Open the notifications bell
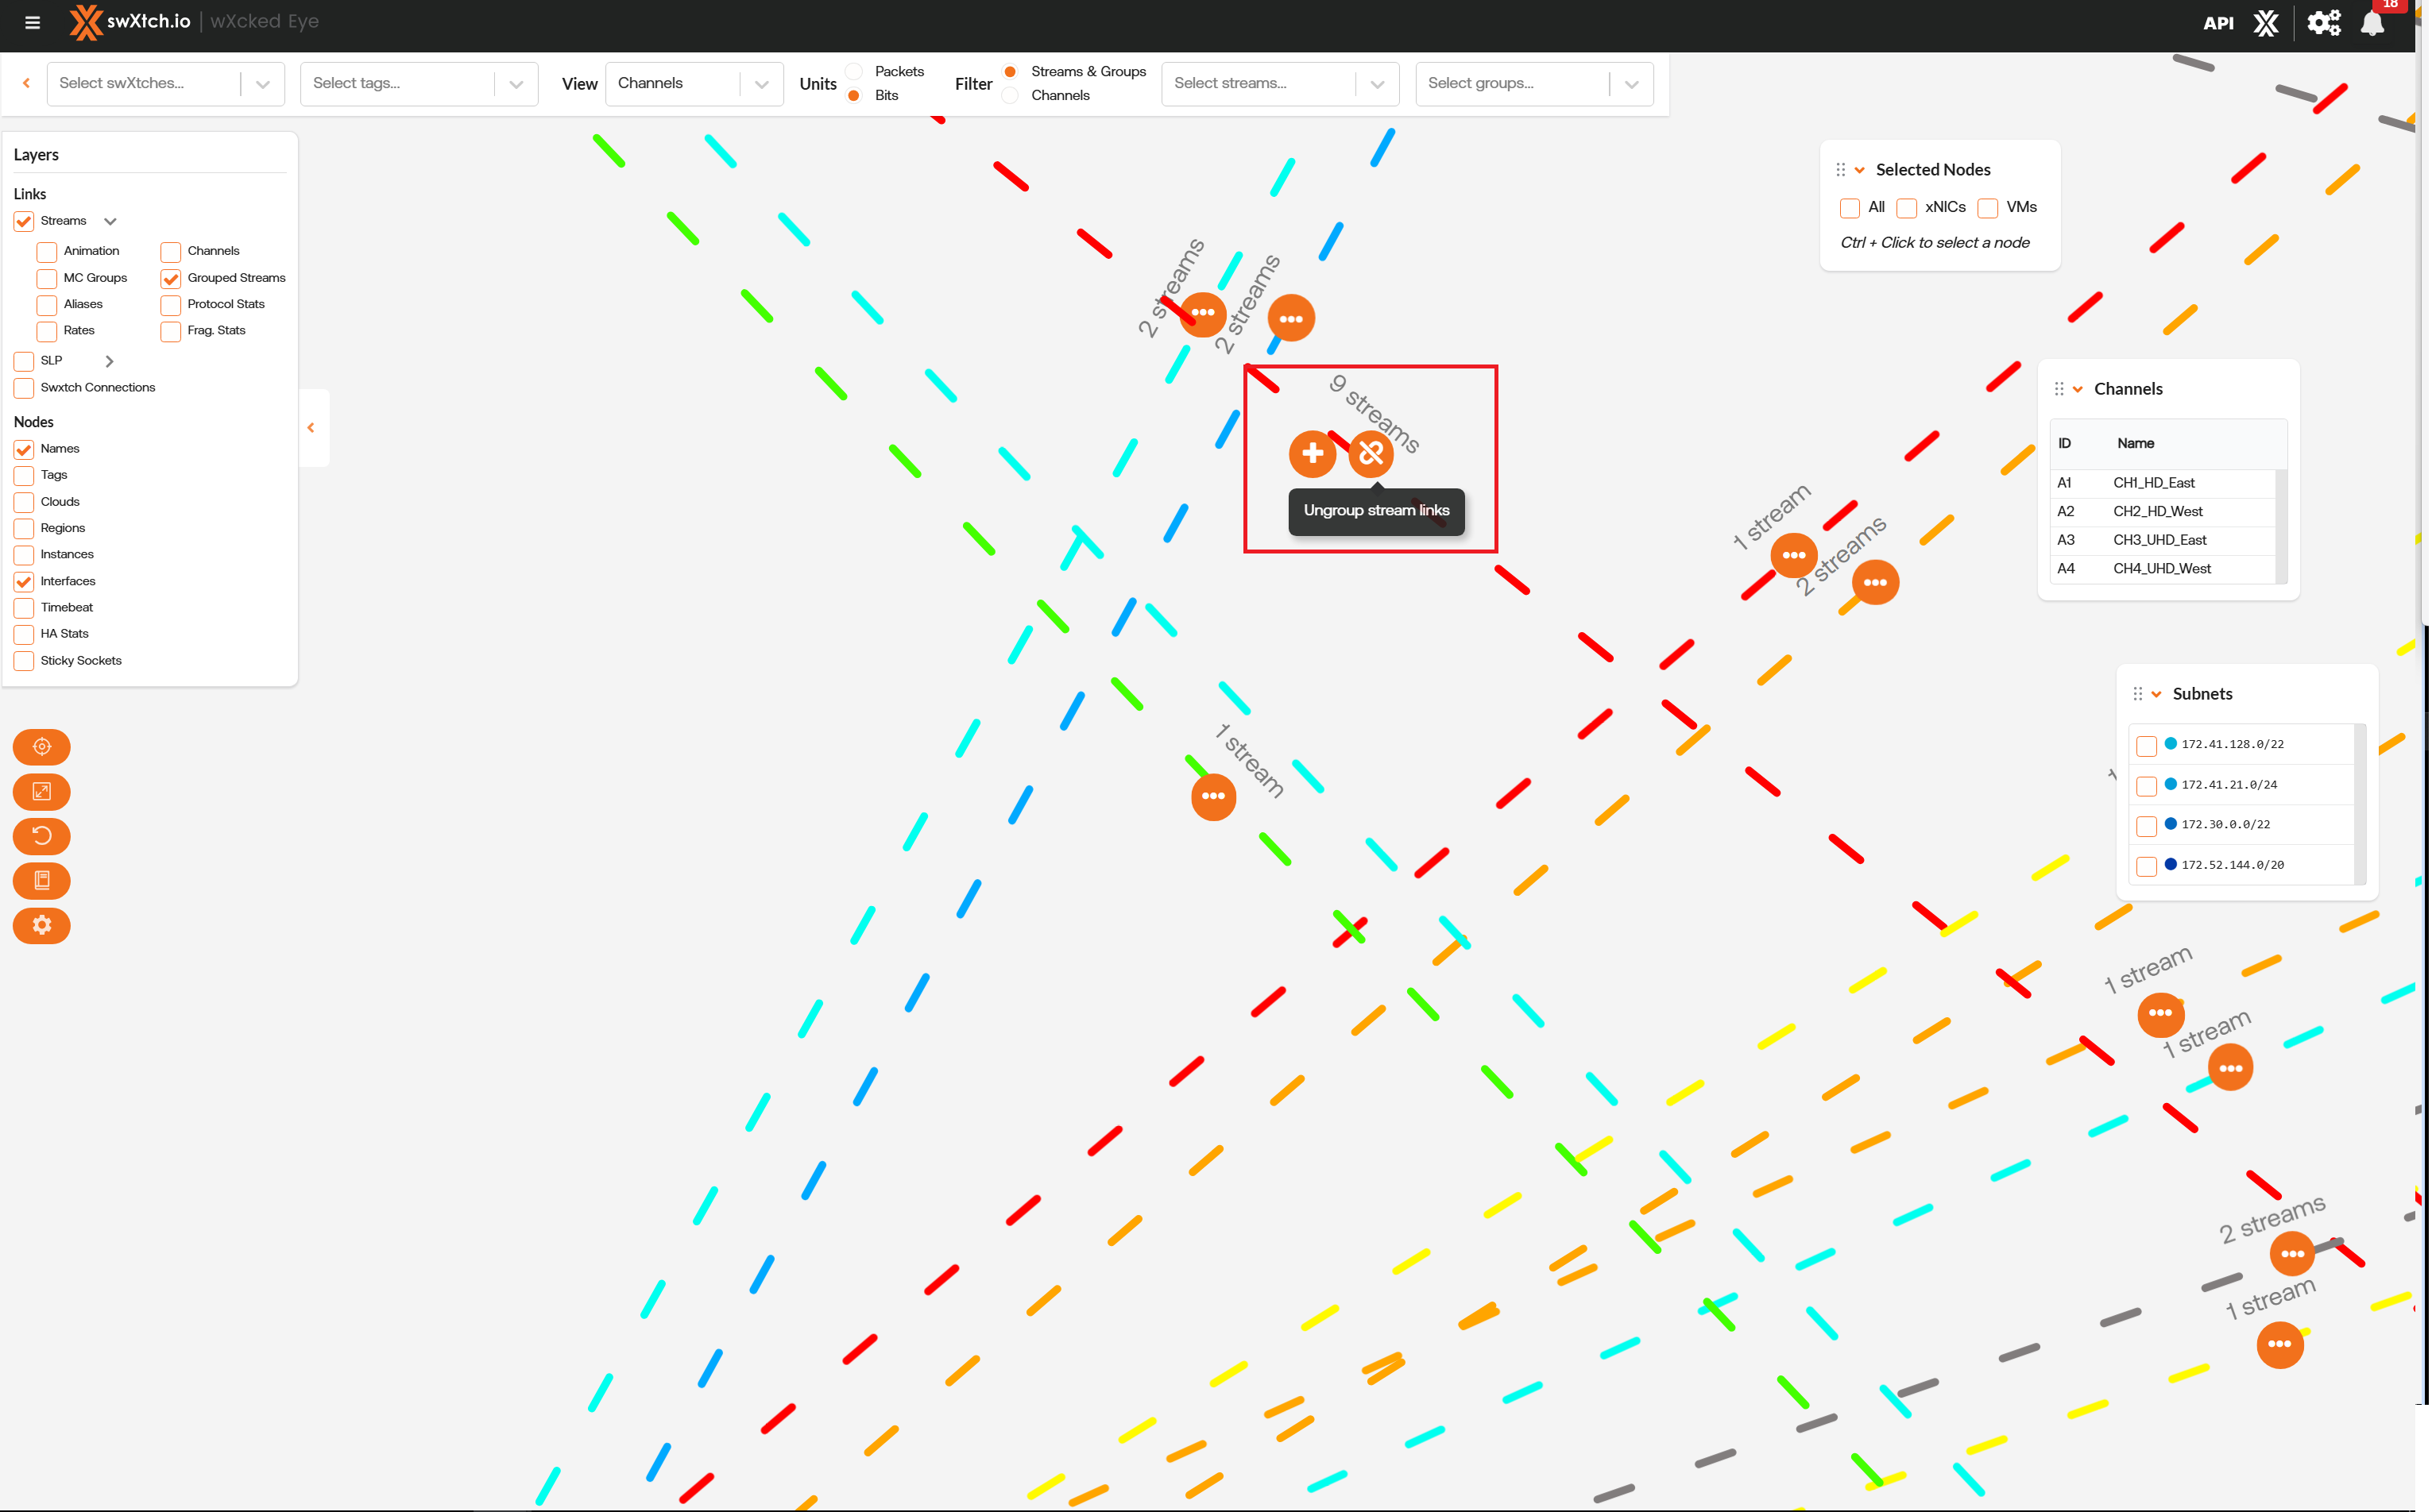 2372,24
